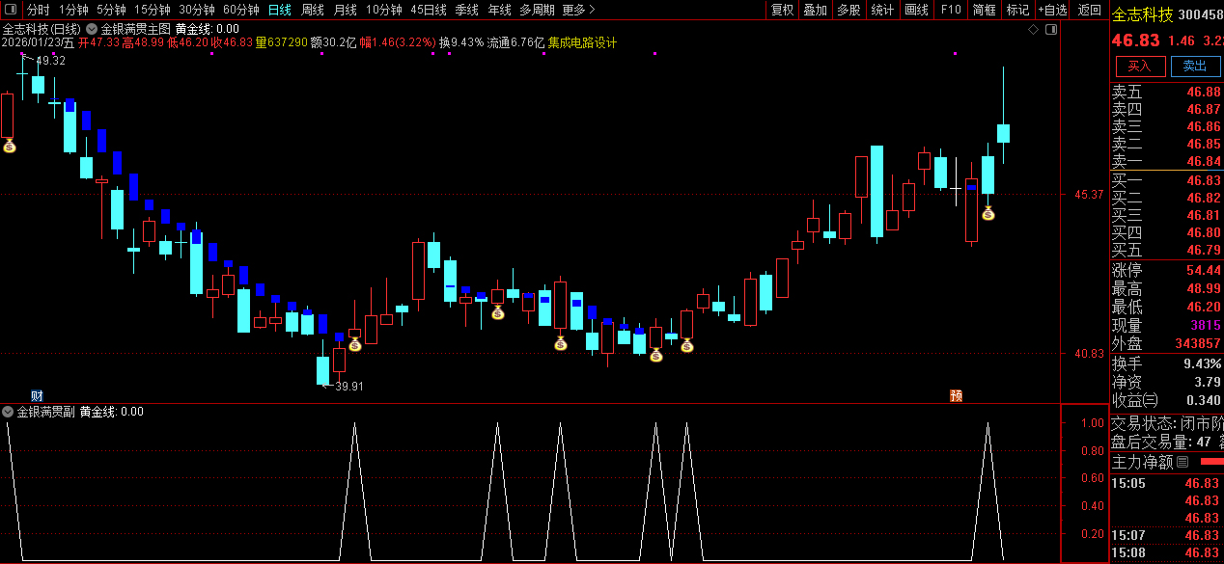Click the 预 forecast marker on chart

[x=956, y=395]
